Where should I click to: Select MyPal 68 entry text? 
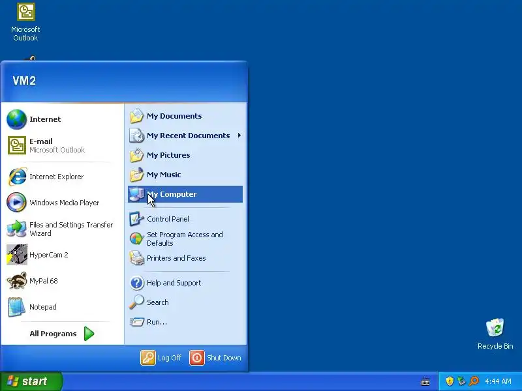(x=43, y=281)
